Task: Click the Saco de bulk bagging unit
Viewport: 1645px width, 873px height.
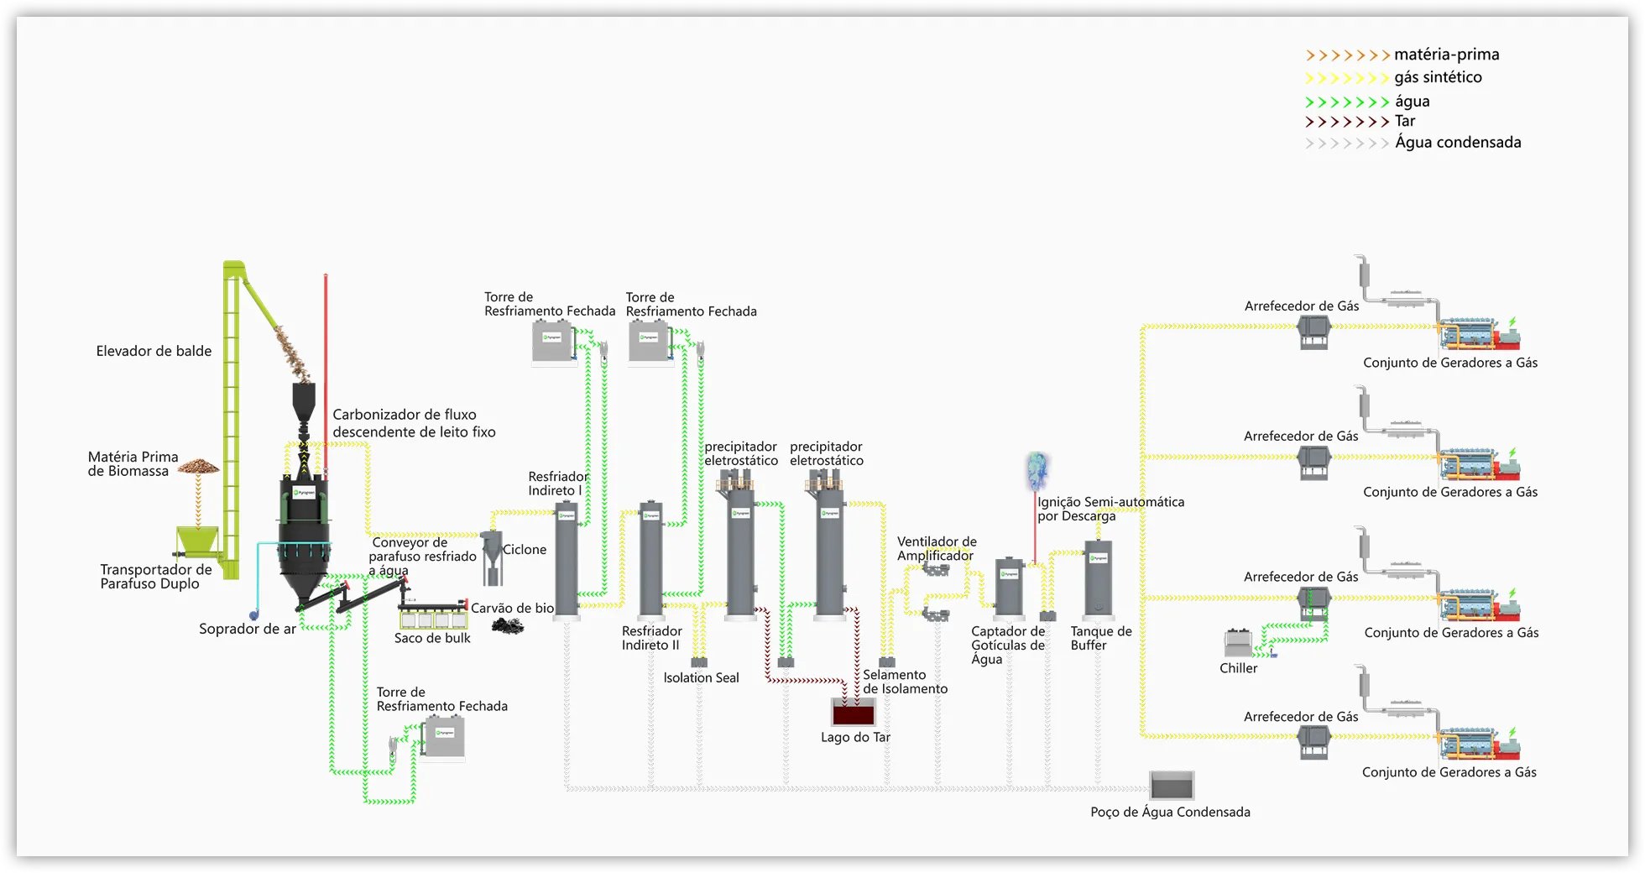Action: [x=433, y=617]
